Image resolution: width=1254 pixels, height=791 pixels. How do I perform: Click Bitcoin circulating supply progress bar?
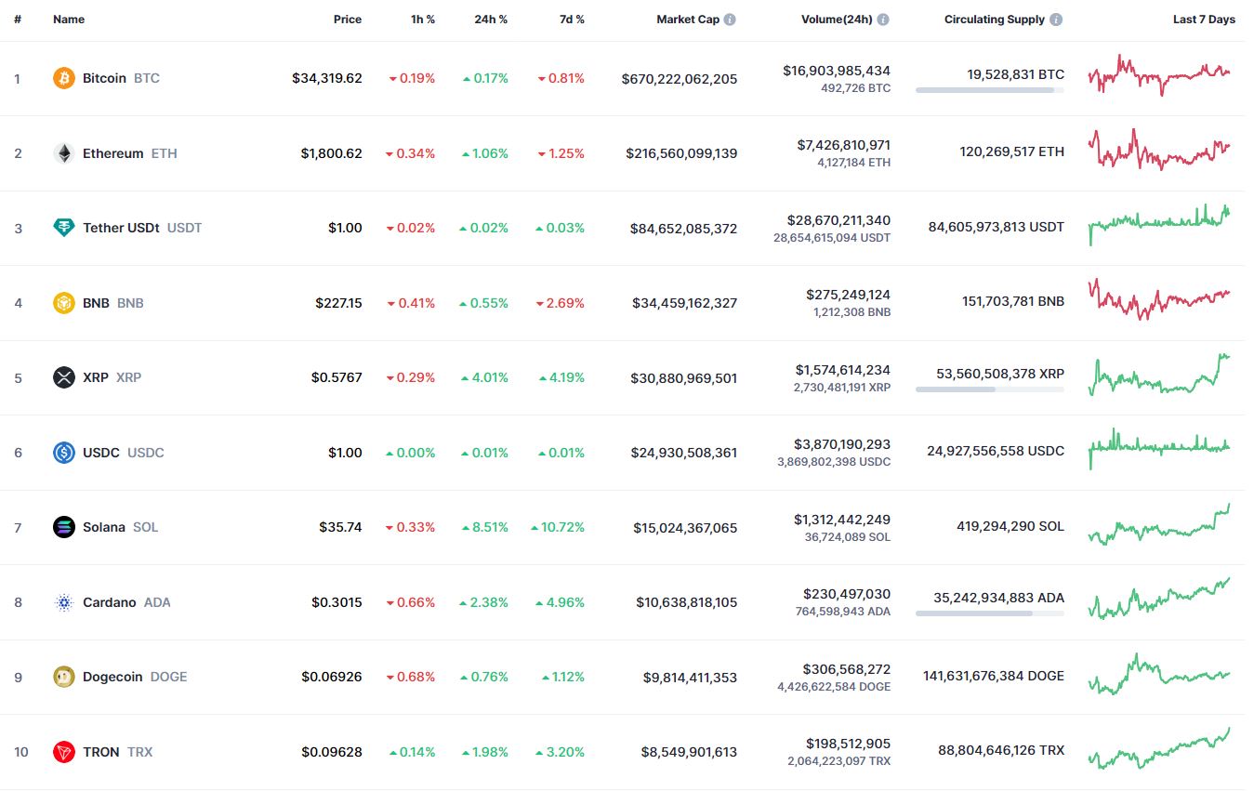point(990,90)
